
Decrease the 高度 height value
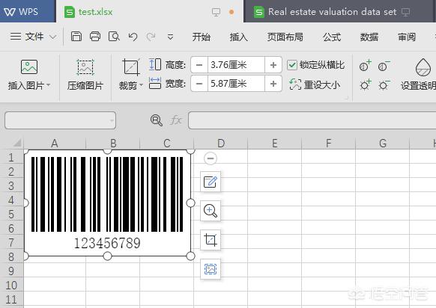click(199, 65)
